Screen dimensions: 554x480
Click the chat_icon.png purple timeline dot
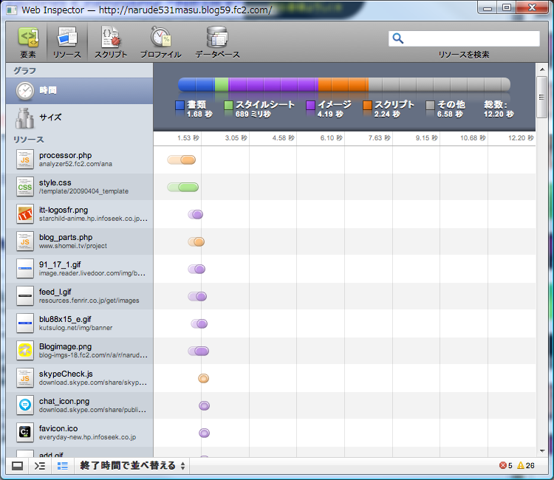204,406
